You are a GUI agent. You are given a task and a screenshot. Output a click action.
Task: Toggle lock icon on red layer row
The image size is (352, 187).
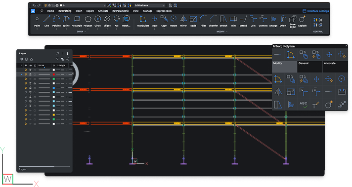(x=35, y=75)
